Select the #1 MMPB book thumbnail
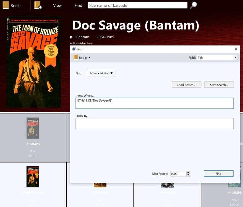Image resolution: width=243 pixels, height=207 pixels. pyautogui.click(x=33, y=128)
